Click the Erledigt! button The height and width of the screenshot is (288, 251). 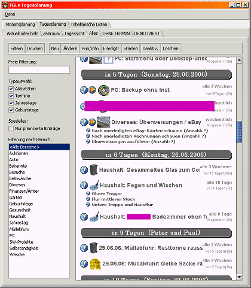coord(111,48)
